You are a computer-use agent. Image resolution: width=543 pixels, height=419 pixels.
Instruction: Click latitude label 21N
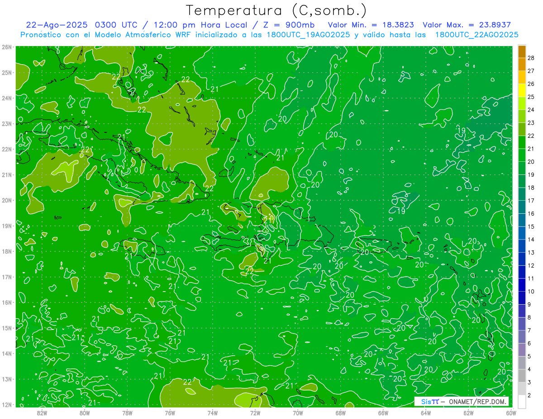[6, 174]
